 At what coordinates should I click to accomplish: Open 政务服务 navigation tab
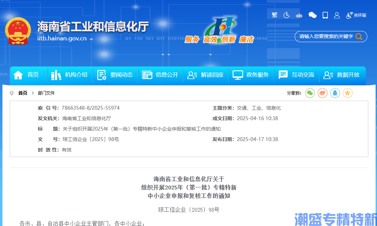(x=257, y=75)
